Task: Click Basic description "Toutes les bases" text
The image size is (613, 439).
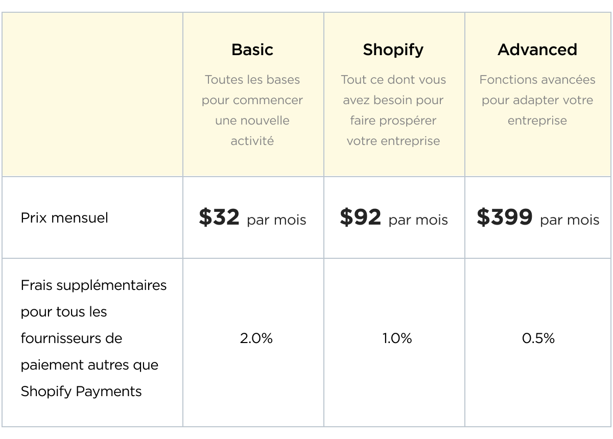Action: pos(252,80)
